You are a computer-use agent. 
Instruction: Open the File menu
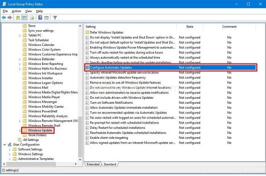(x=5, y=11)
